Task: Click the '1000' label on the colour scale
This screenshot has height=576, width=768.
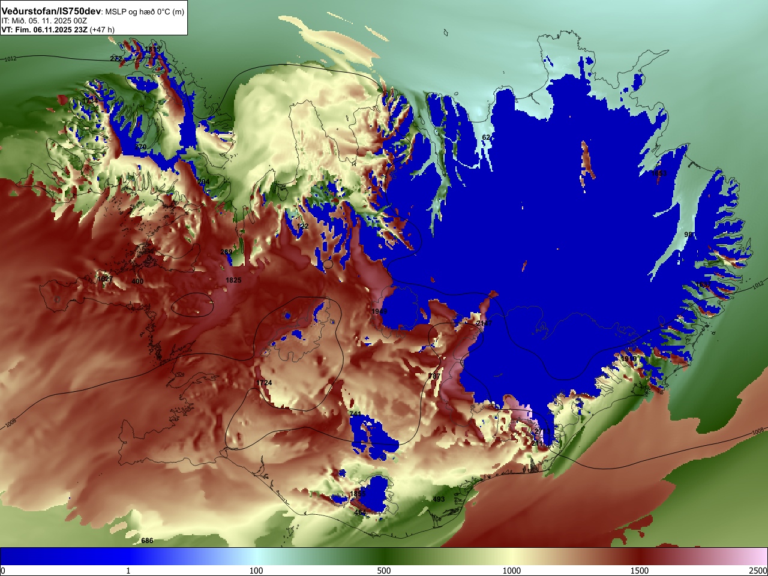Action: coord(512,571)
